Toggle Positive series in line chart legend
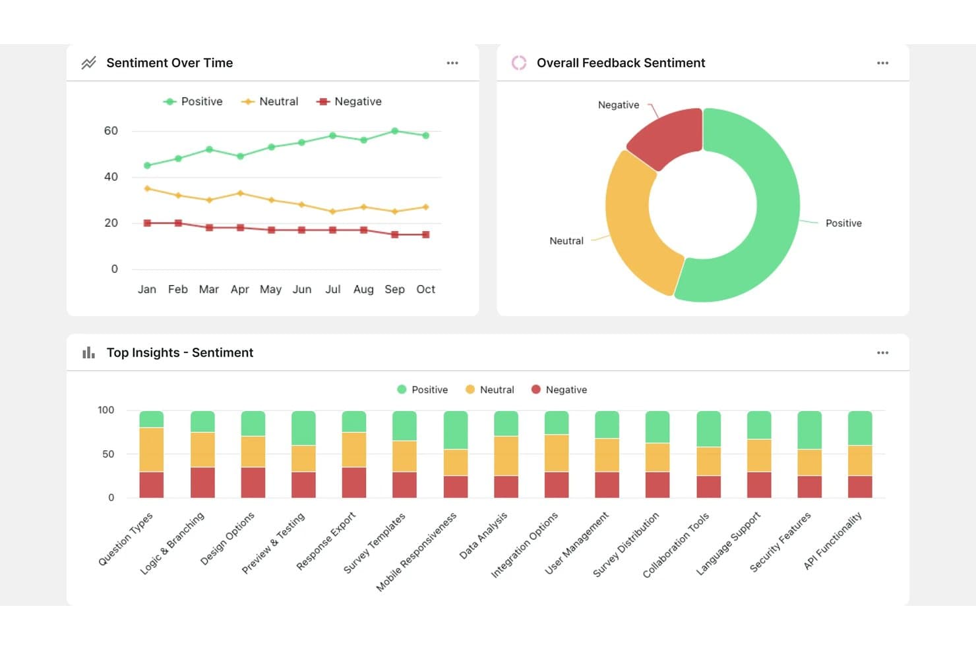976x650 pixels. (193, 101)
